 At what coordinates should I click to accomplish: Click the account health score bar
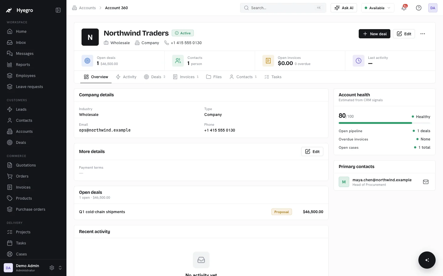385,123
